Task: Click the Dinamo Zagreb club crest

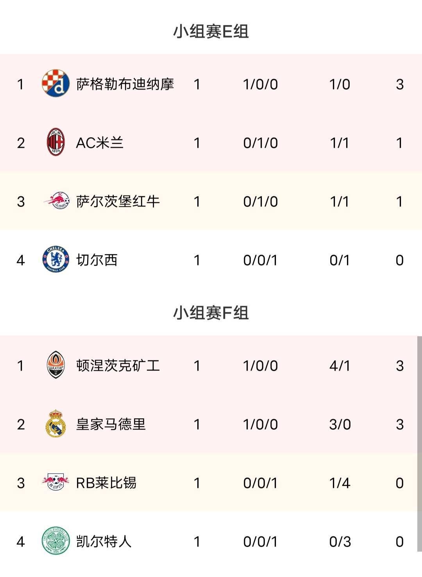Action: (56, 84)
